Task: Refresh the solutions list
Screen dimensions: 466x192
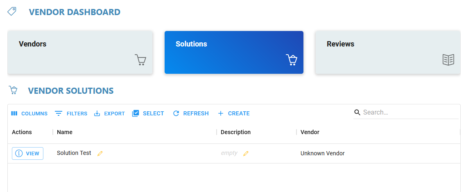Action: 191,114
